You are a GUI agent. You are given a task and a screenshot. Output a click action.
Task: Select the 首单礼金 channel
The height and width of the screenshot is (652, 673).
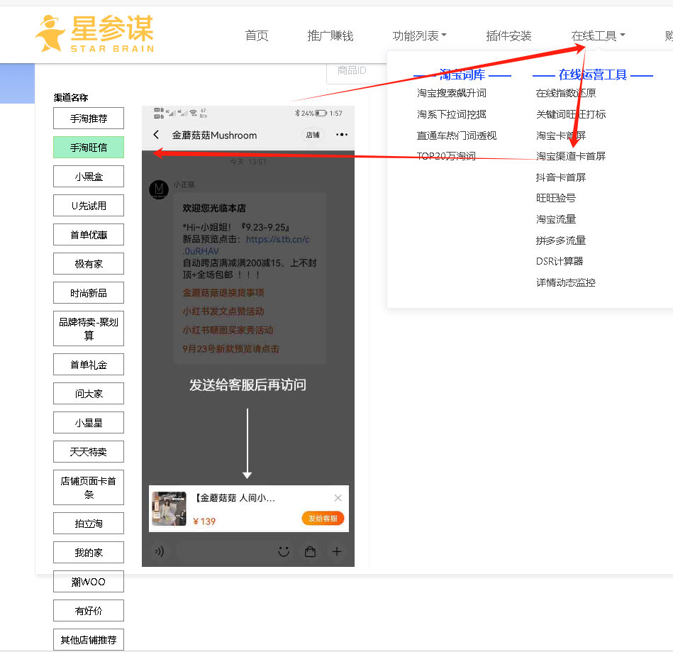click(x=89, y=365)
